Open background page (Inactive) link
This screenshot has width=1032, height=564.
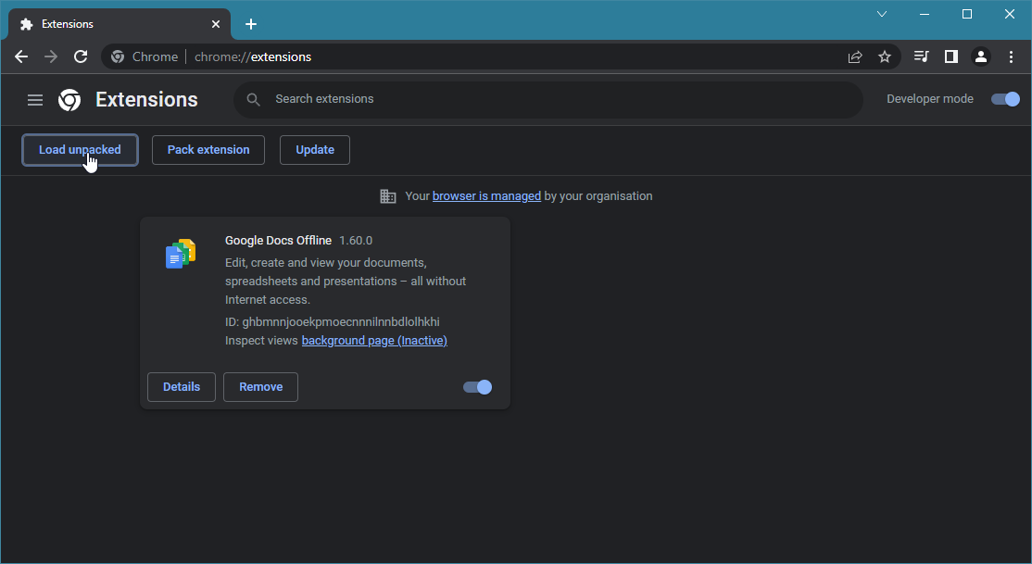click(374, 340)
